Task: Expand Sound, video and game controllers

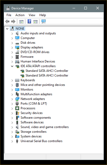Action: [x=12, y=127]
